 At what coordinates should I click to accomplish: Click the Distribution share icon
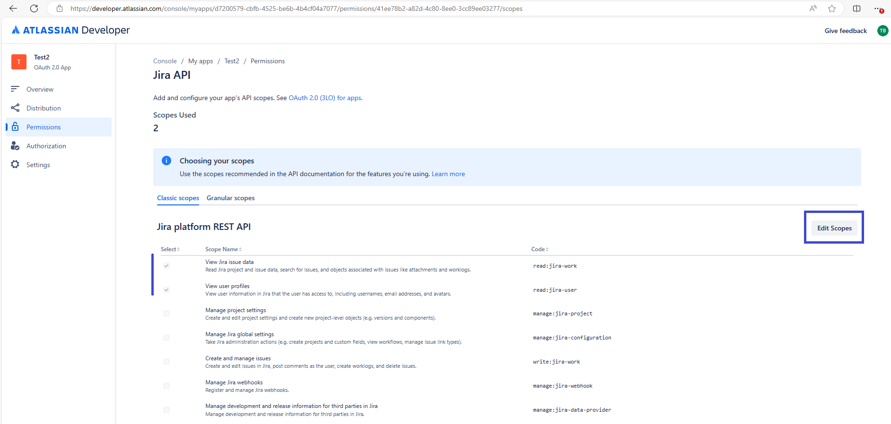tap(15, 108)
